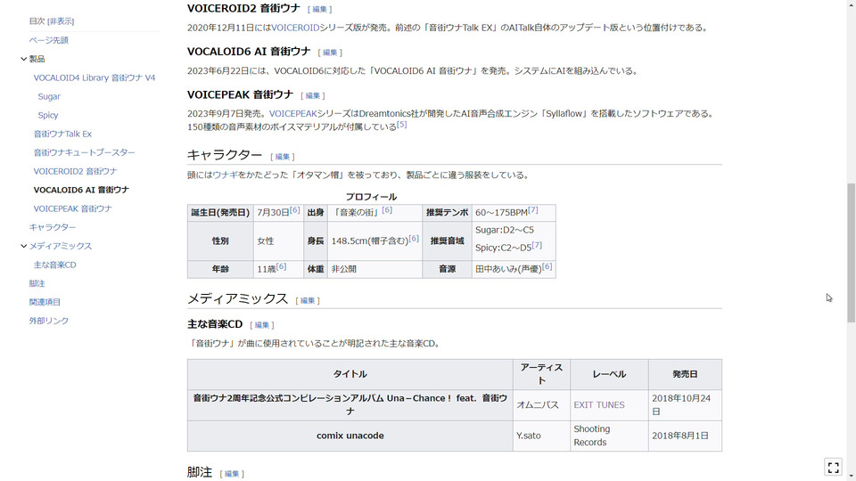
Task: Navigate to 音街ウナTalk Ex section
Action: pyautogui.click(x=62, y=134)
